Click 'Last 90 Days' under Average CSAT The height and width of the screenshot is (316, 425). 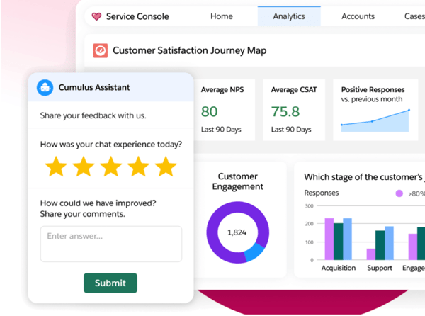tap(291, 130)
